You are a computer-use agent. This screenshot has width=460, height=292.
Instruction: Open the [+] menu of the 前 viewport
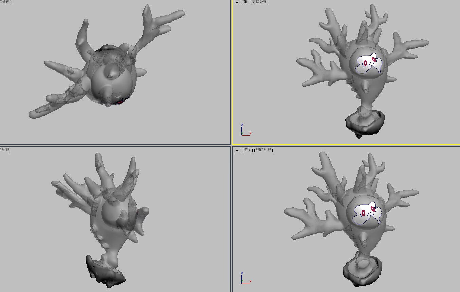point(237,2)
